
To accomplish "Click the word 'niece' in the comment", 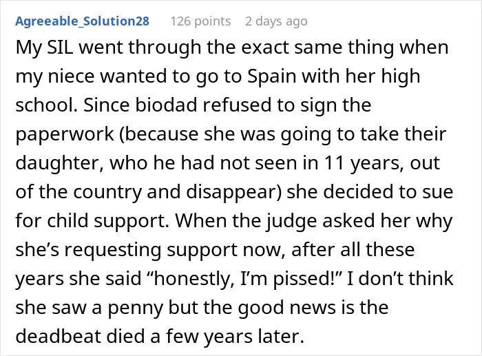I will (x=71, y=76).
